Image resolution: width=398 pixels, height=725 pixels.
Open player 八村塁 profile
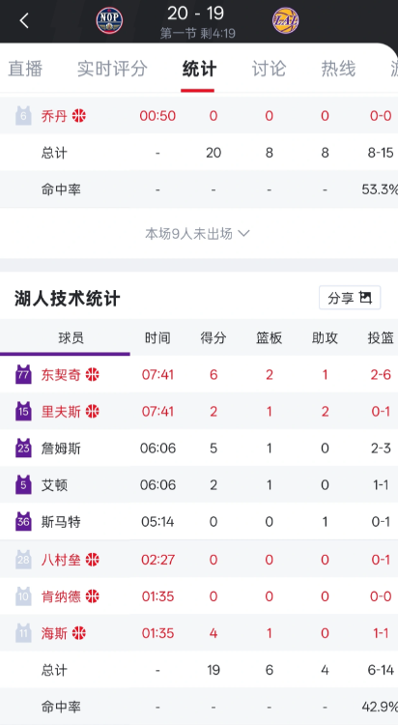click(61, 560)
